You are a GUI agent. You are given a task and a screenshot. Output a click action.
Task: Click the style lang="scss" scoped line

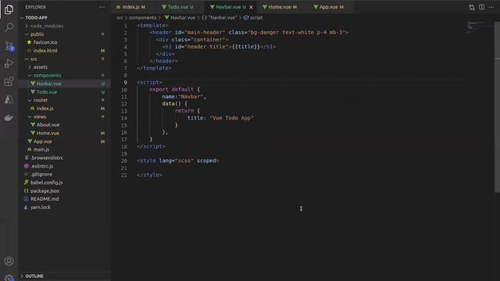coord(178,161)
